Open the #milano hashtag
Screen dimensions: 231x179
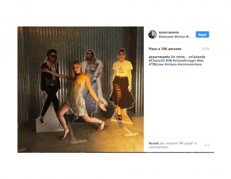click(170, 64)
